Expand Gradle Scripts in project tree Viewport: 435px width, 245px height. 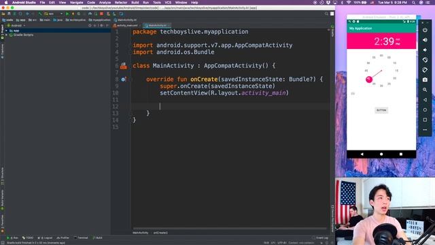point(6,35)
